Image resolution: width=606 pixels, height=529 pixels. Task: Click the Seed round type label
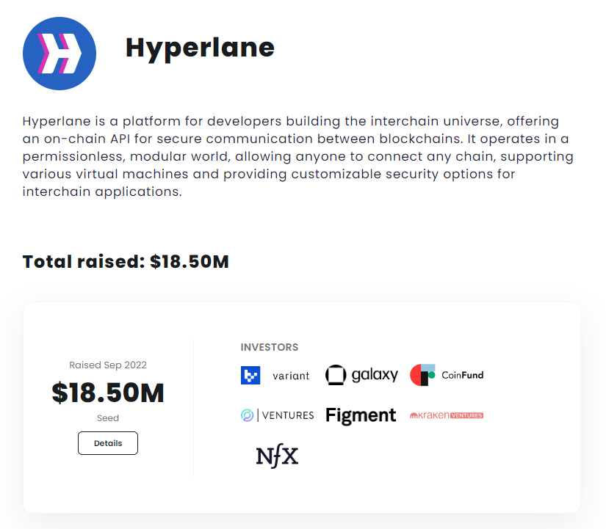(x=108, y=417)
